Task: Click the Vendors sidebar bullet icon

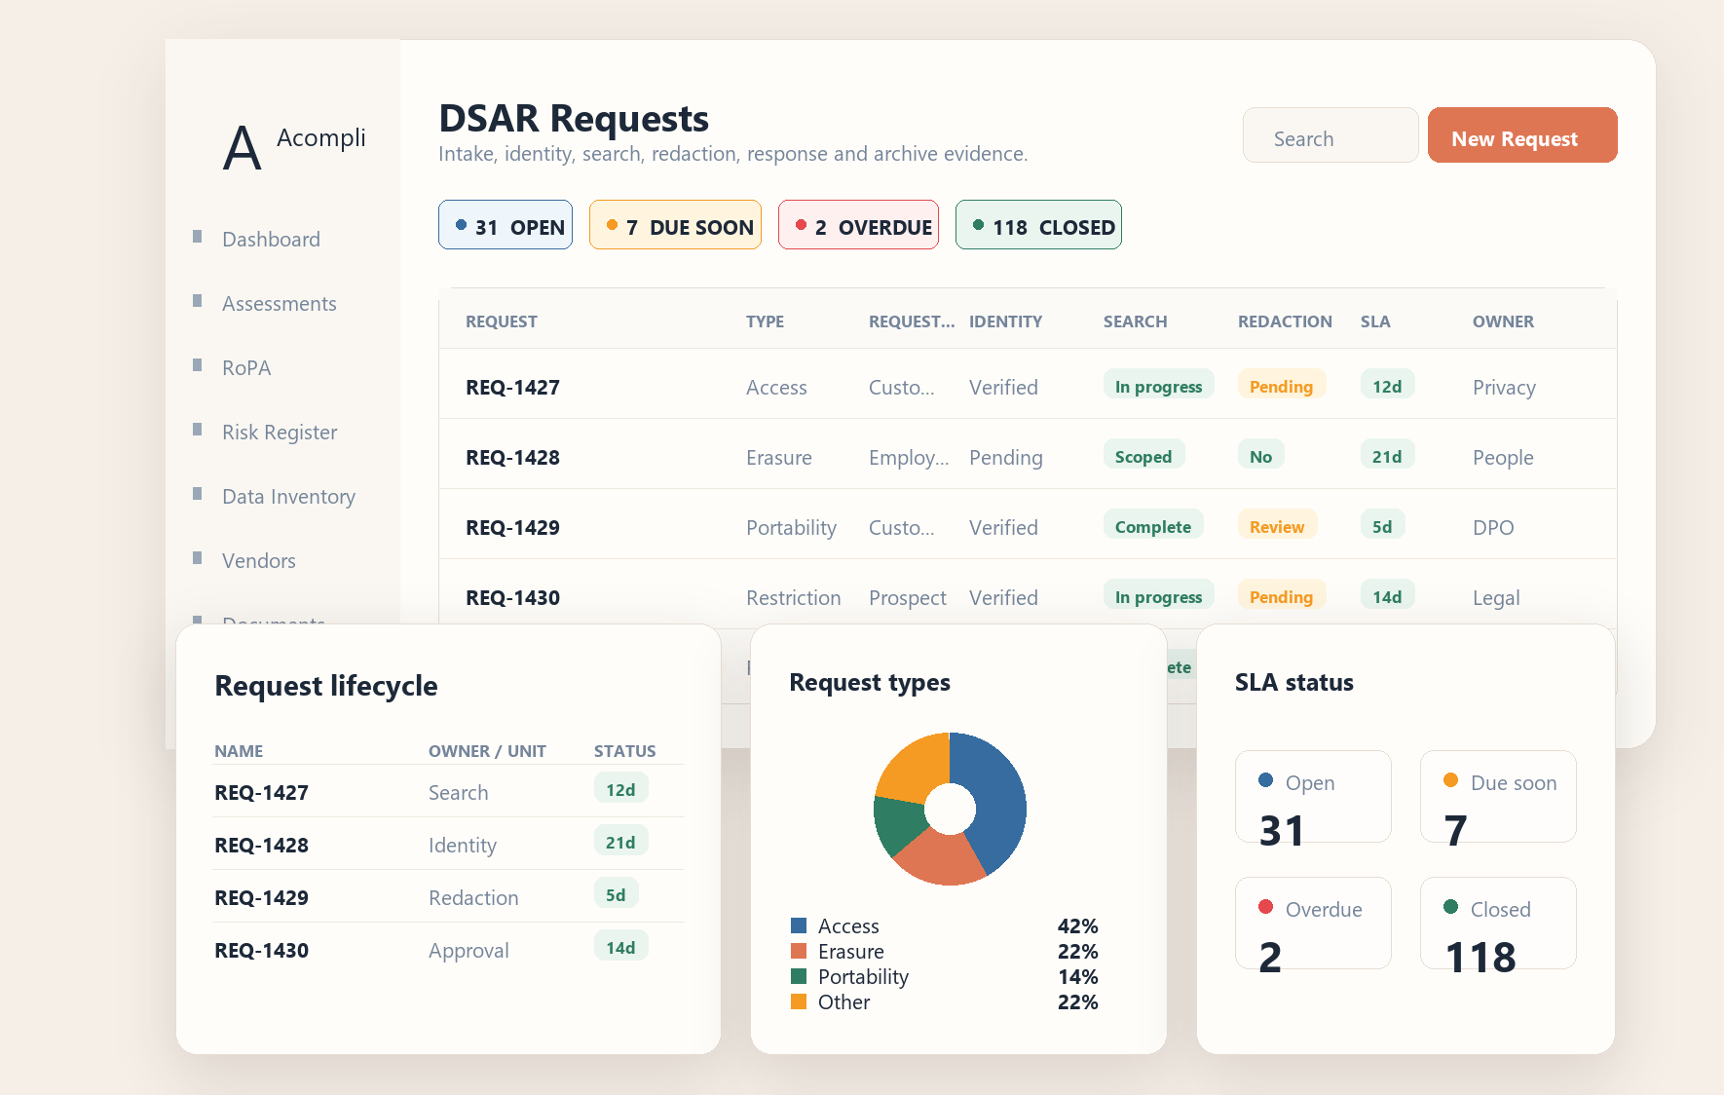Action: 198,558
